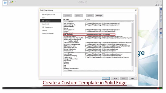The height and width of the screenshot is (93, 166).
Task: Select the ECO row
Action: pos(98,67)
